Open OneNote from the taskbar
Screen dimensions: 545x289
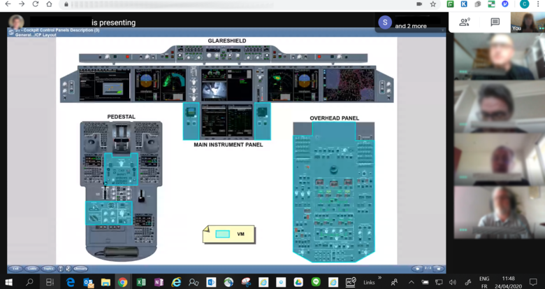pyautogui.click(x=159, y=282)
